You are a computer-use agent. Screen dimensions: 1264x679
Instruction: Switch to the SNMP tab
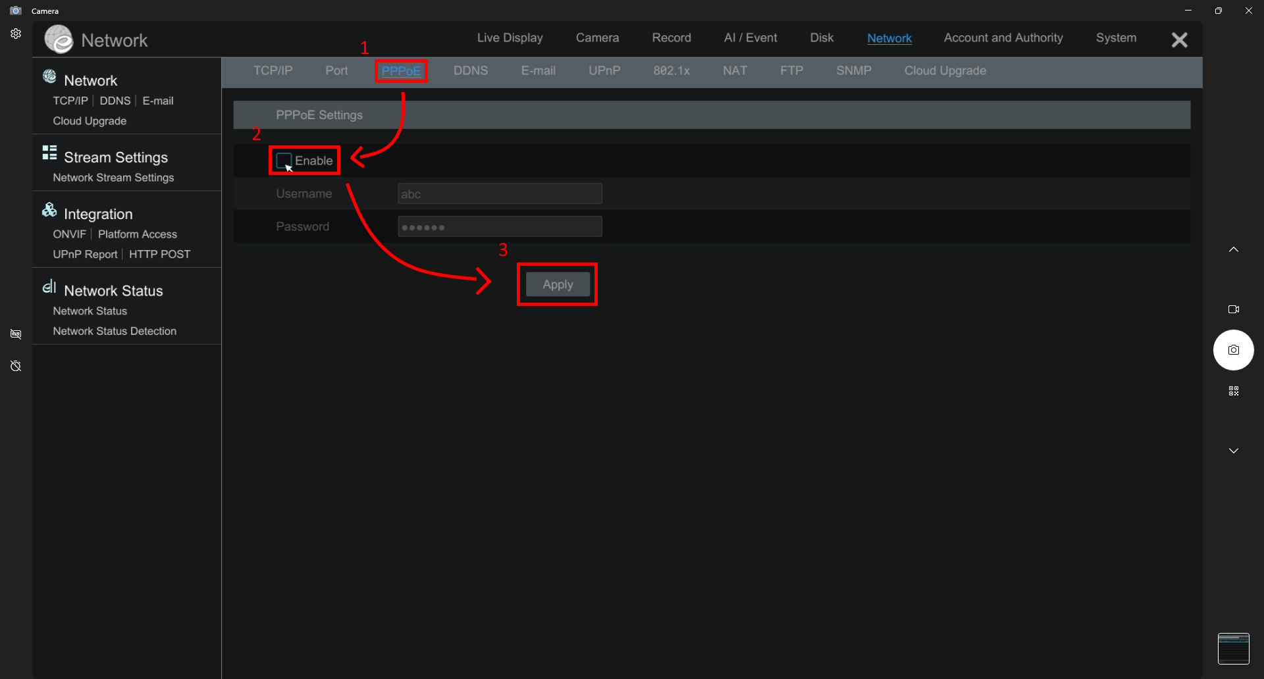click(853, 71)
